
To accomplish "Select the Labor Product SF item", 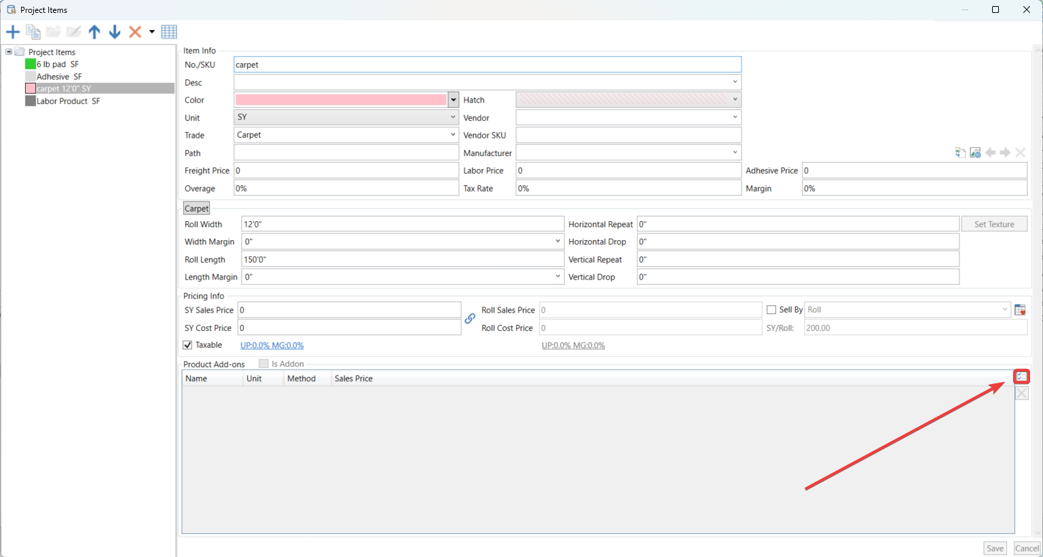I will pos(68,101).
